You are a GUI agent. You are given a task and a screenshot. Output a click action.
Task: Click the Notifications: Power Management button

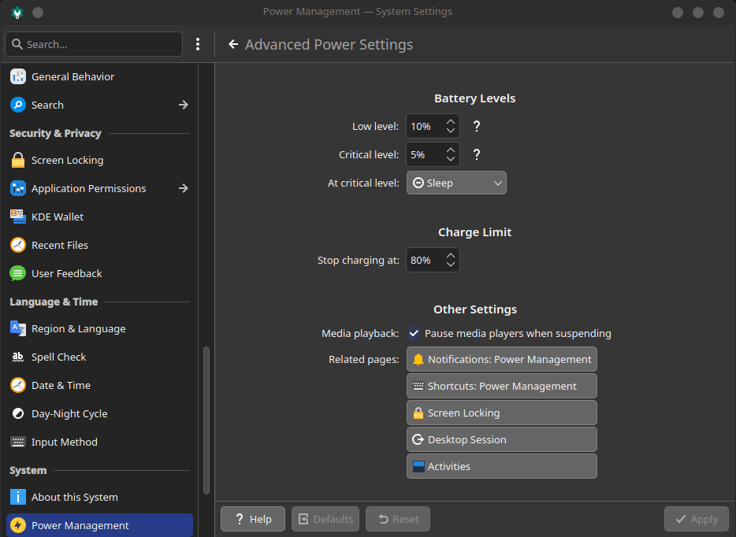click(501, 359)
